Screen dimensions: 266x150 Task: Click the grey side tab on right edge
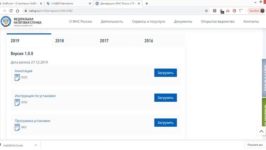tap(264, 78)
